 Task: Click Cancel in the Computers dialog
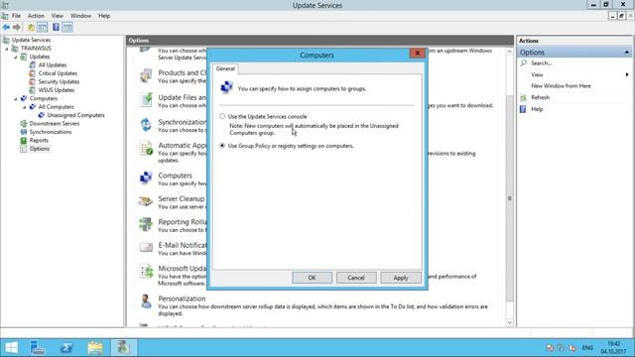[356, 278]
